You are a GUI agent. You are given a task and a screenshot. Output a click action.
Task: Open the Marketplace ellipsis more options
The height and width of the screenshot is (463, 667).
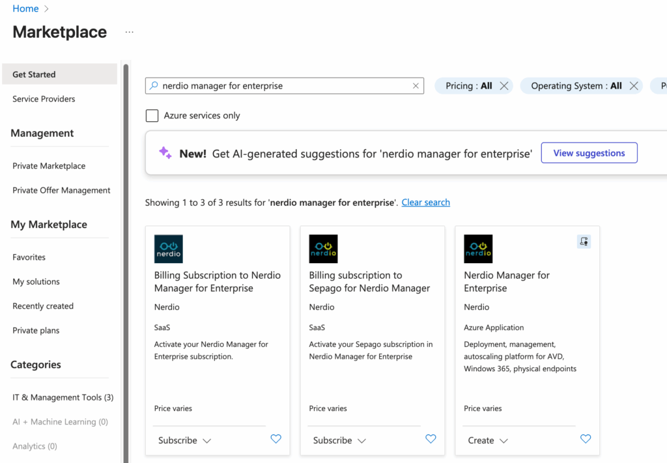tap(129, 32)
